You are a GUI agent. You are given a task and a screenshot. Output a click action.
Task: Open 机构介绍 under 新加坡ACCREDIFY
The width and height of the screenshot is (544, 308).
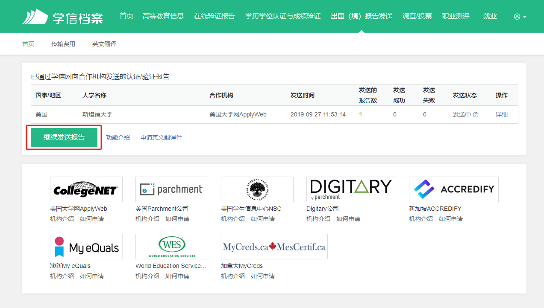(x=421, y=219)
